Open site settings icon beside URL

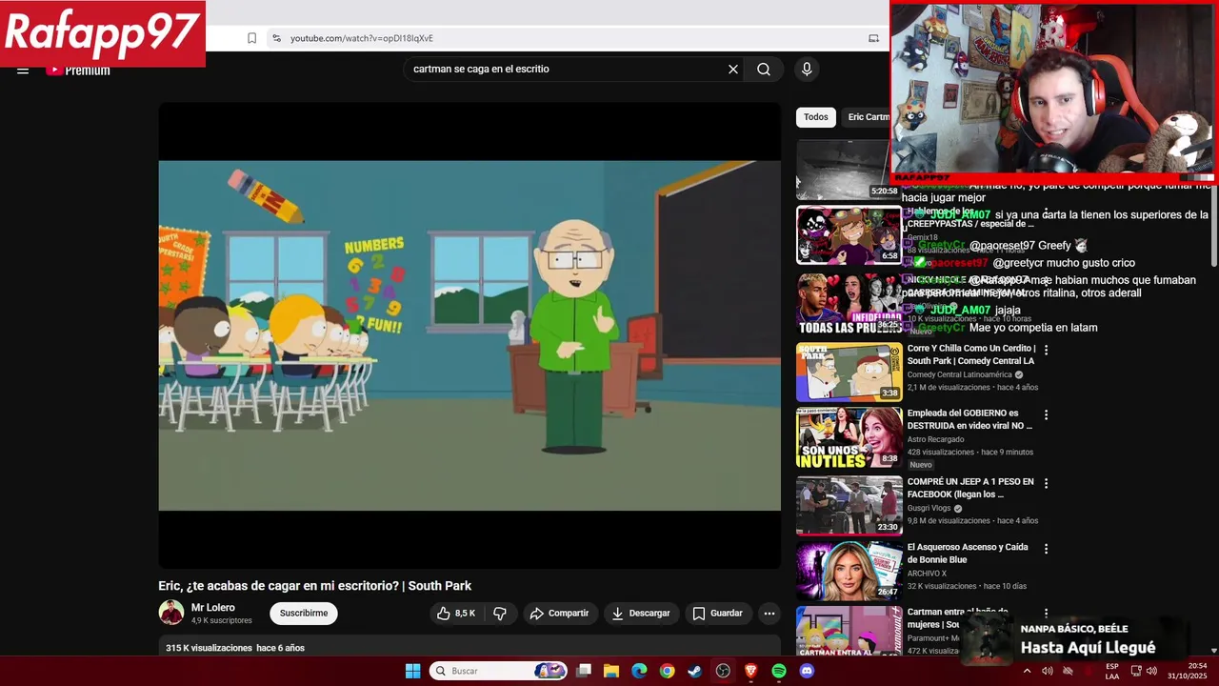(x=276, y=38)
